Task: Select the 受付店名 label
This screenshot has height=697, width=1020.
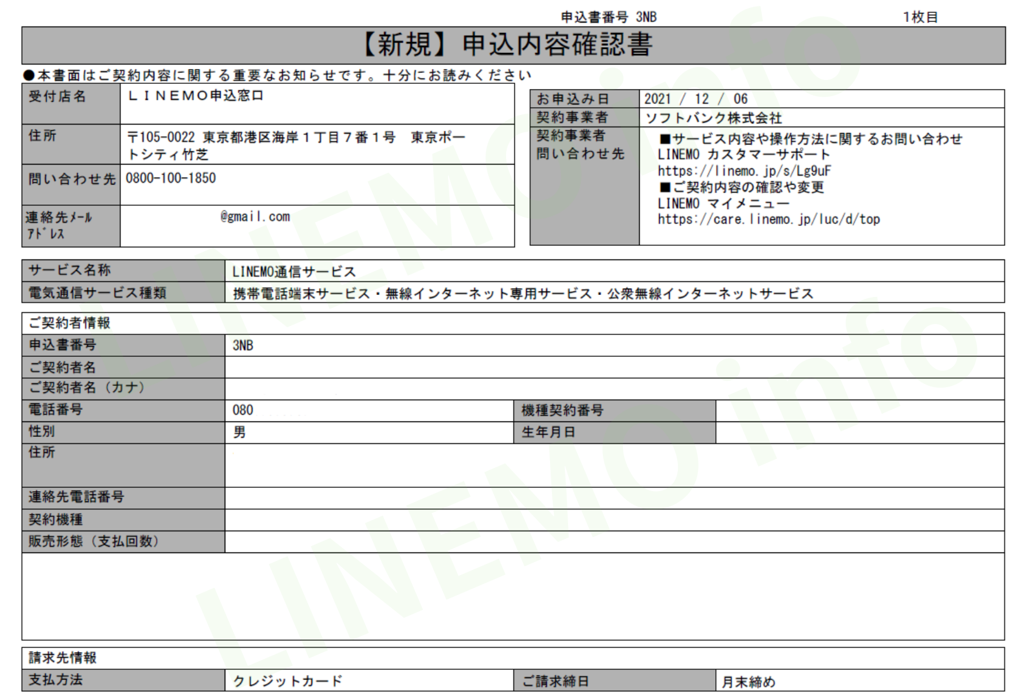Action: 57,97
